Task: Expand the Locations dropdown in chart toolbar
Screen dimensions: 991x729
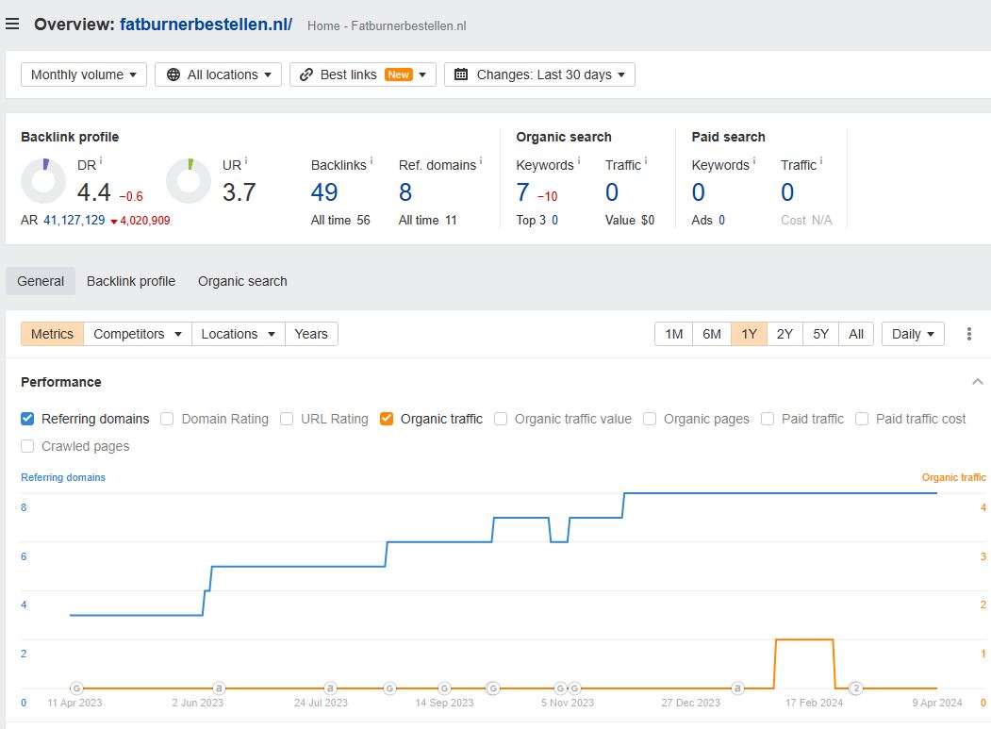Action: coord(239,334)
